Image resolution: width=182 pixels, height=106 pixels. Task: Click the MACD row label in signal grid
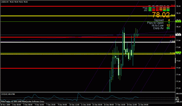pyautogui.click(x=145, y=8)
